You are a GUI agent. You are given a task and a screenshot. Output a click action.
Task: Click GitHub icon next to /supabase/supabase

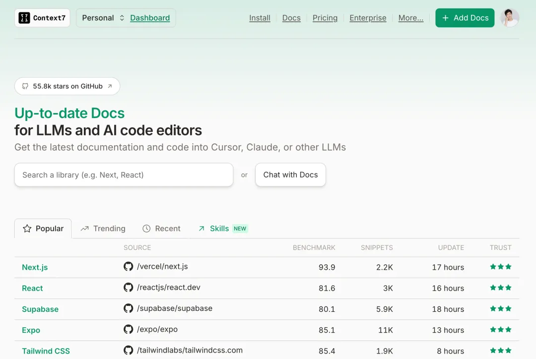[x=128, y=308]
